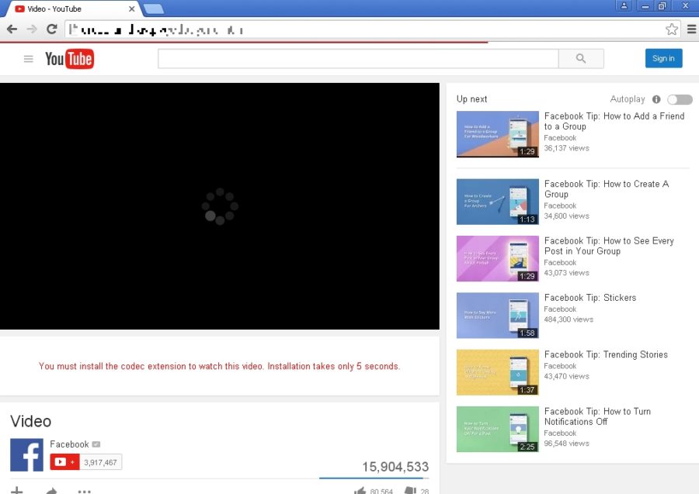699x494 pixels.
Task: Click the like/dislike ratio bar
Action: [374, 478]
